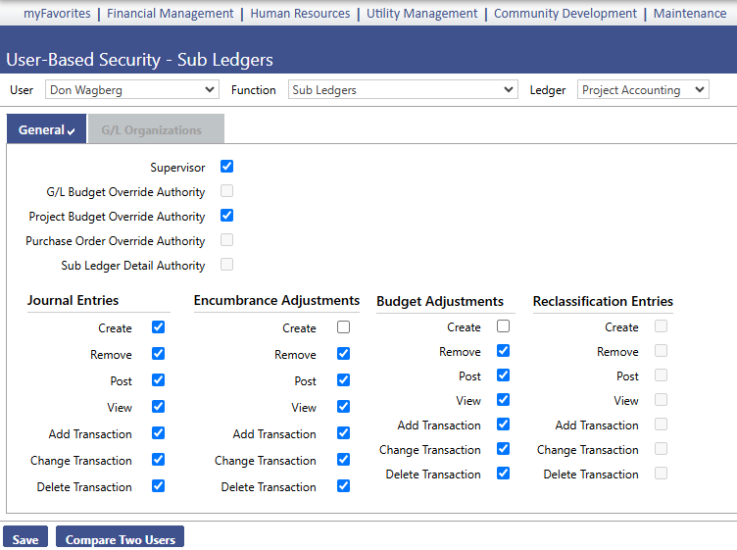Uncheck Journal Entries Create checkbox
The height and width of the screenshot is (550, 737).
159,327
